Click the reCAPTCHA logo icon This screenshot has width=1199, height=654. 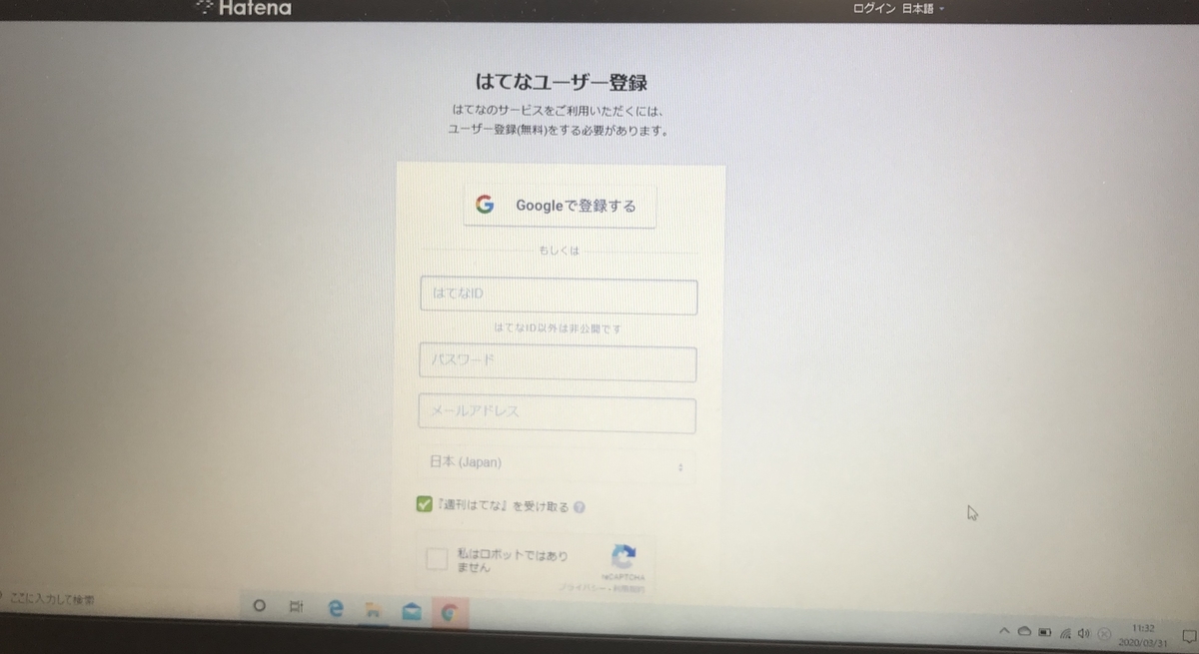[623, 557]
